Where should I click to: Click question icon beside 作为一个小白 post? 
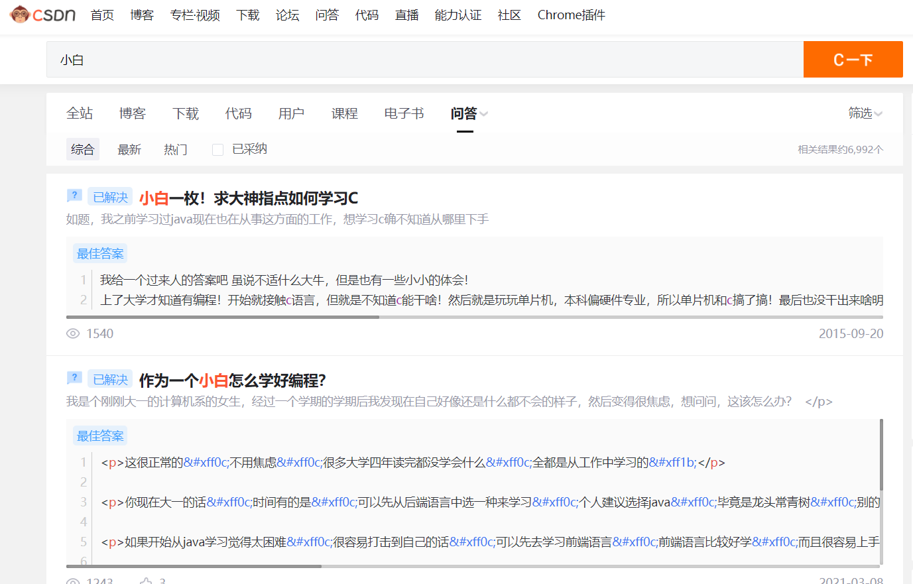pos(74,378)
